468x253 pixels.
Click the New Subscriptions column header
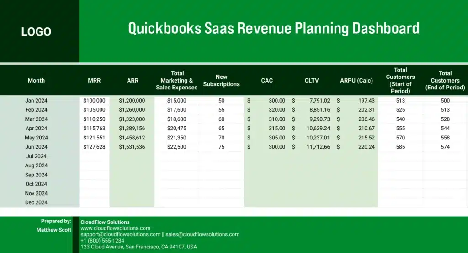coord(222,80)
